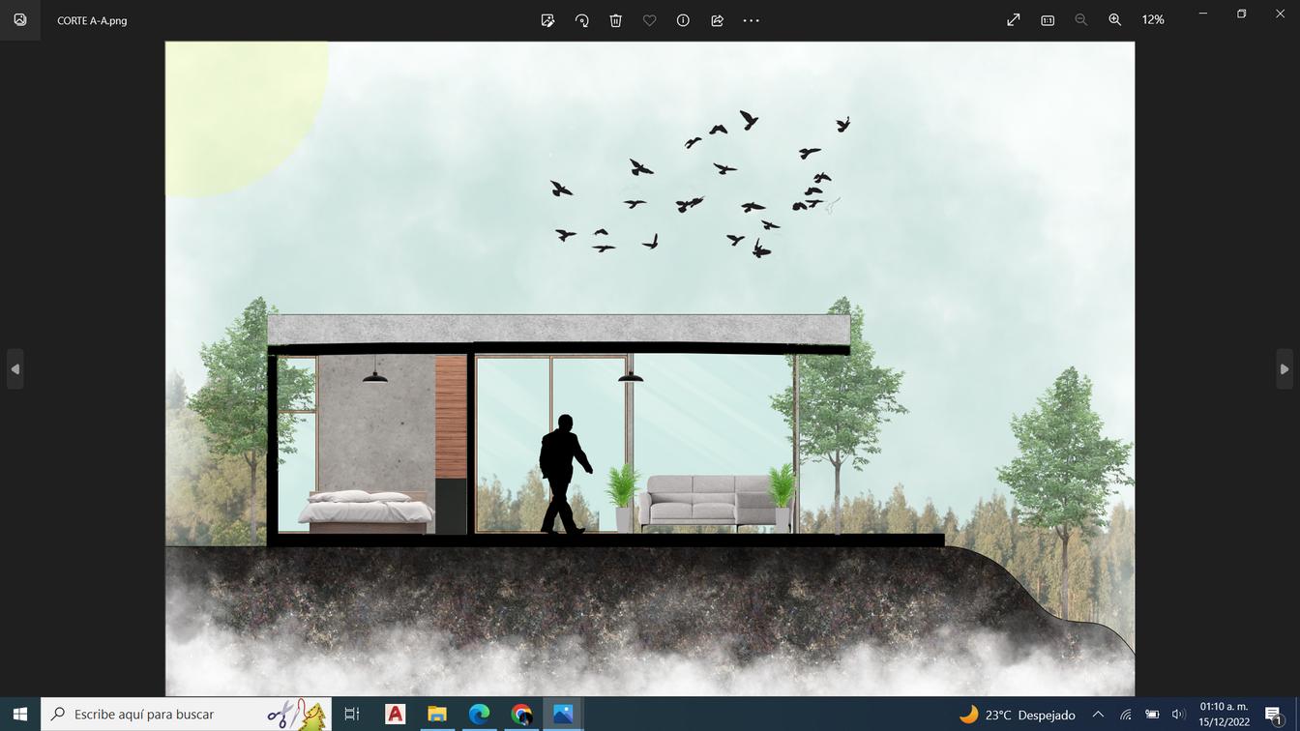Open Microsoft Edge from taskbar

(x=479, y=714)
